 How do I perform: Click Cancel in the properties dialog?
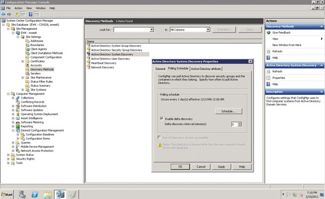[201, 167]
